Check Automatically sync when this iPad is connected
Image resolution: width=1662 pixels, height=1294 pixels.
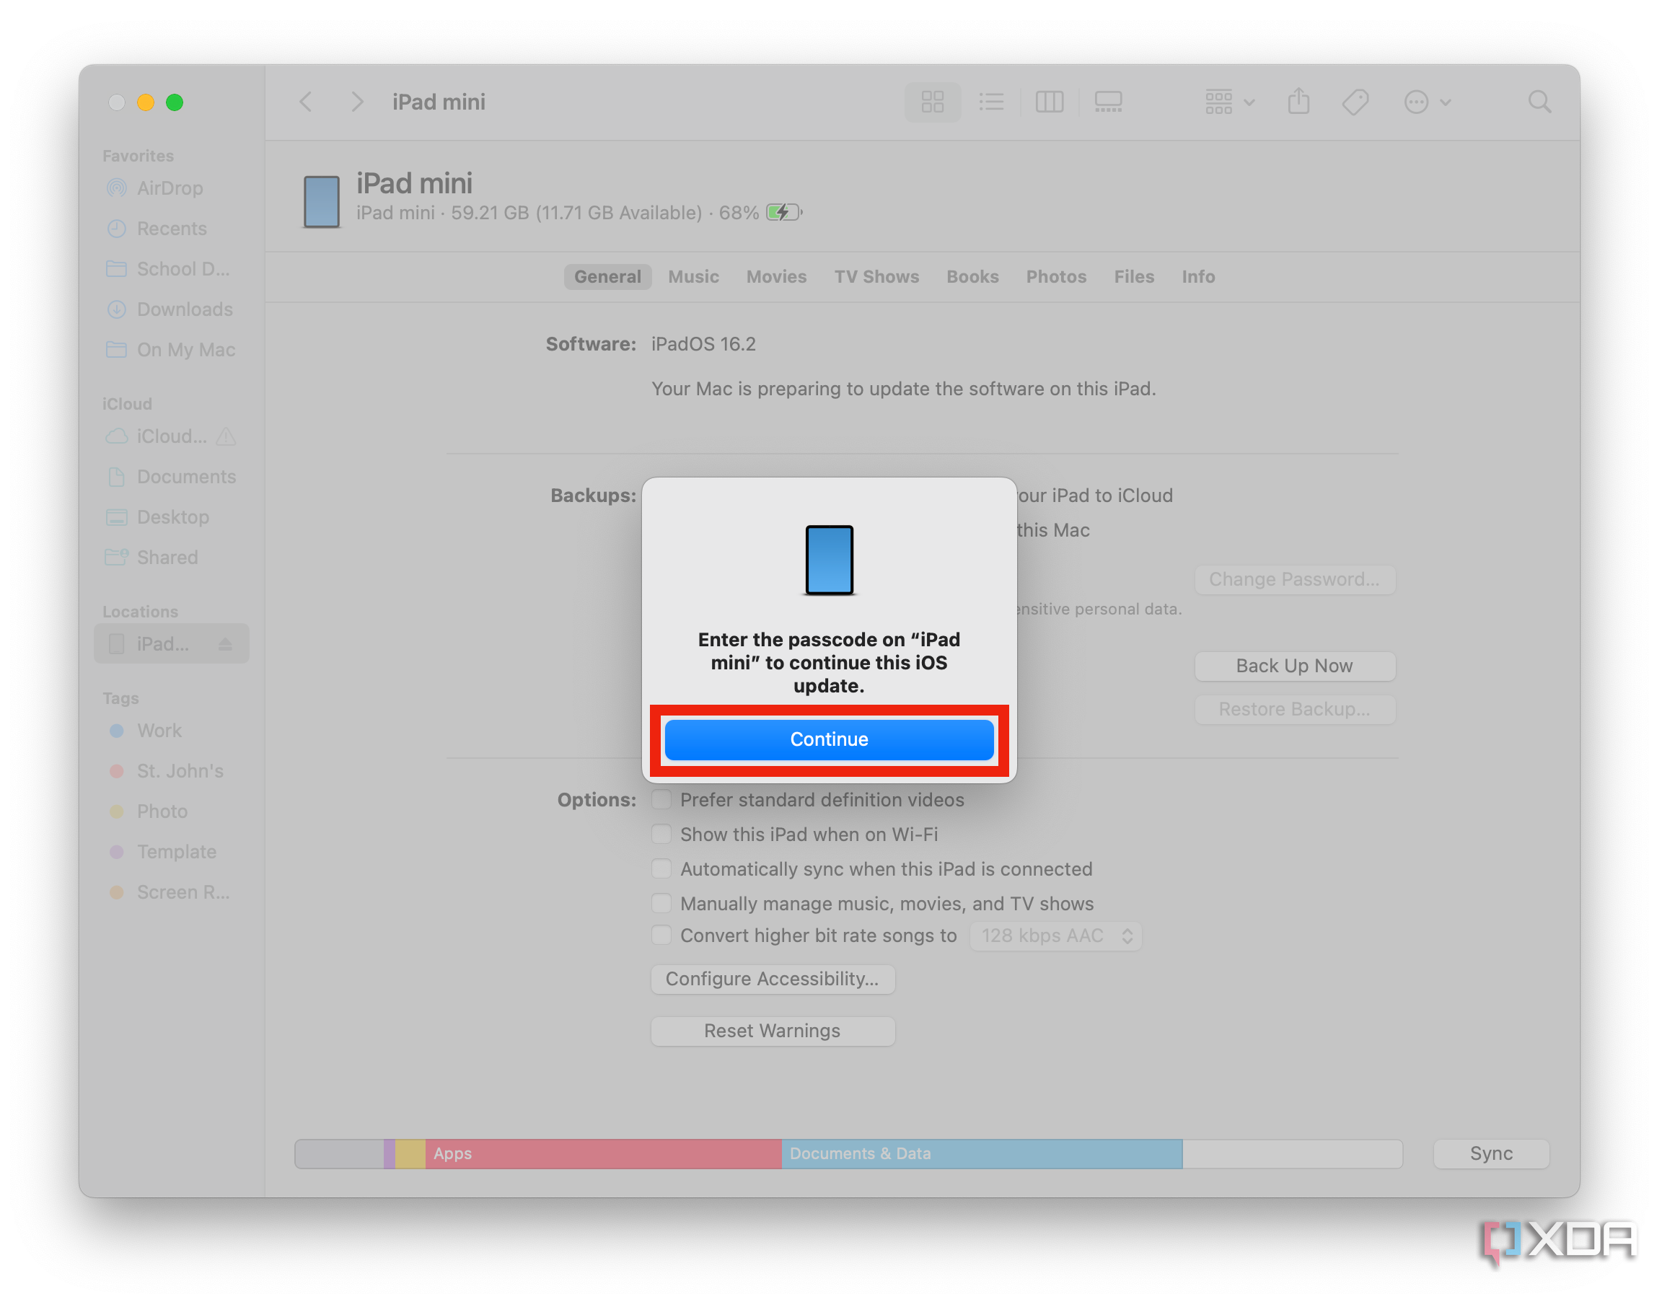[661, 868]
